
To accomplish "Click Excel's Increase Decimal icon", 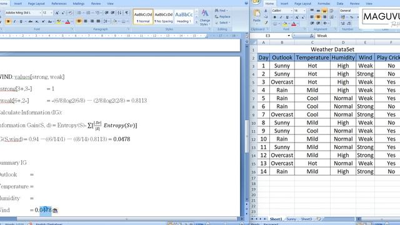I will [342, 24].
